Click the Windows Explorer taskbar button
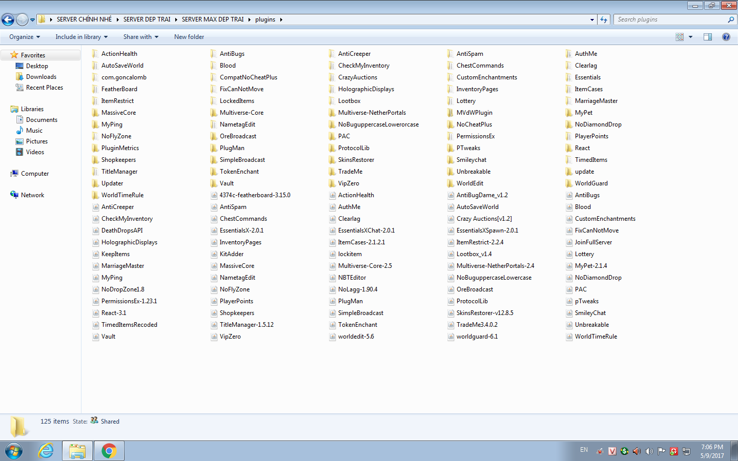The width and height of the screenshot is (738, 461). tap(77, 451)
